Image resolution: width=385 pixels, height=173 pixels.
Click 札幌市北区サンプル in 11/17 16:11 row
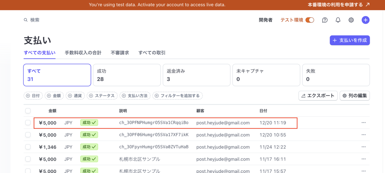140,159
